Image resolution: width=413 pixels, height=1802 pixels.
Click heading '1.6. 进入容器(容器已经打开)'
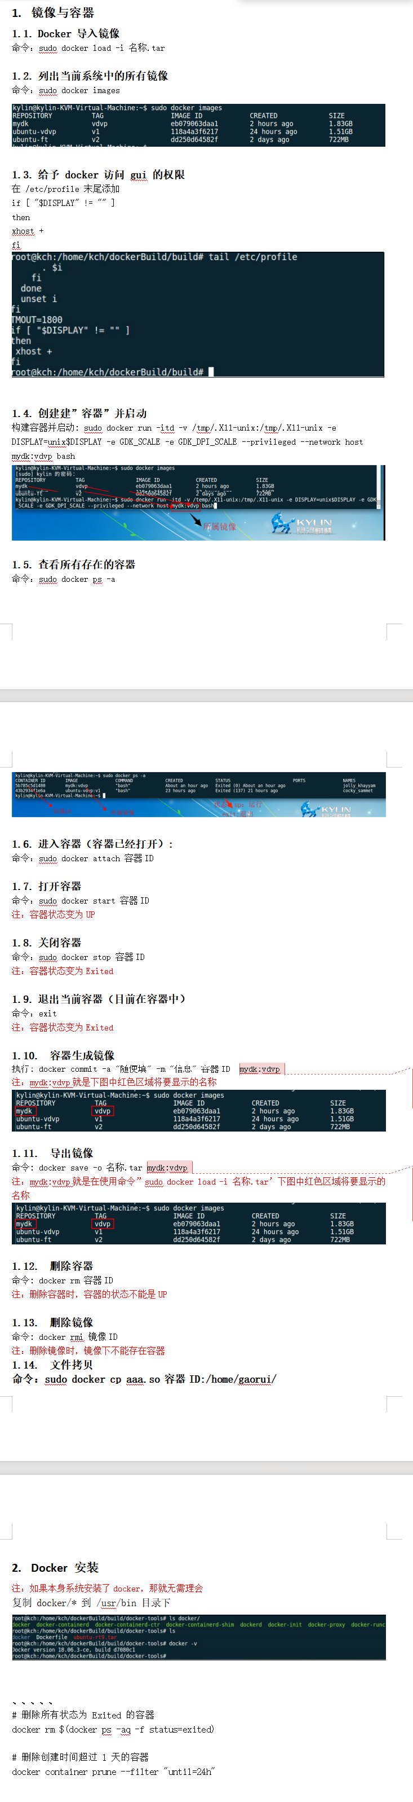pyautogui.click(x=92, y=844)
